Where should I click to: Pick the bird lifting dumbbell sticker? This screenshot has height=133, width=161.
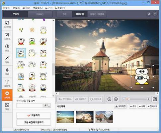tap(21, 65)
